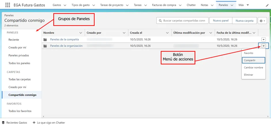Click Creada el date of Paneles de la compañía
271x126 pixels.
pyautogui.click(x=140, y=39)
